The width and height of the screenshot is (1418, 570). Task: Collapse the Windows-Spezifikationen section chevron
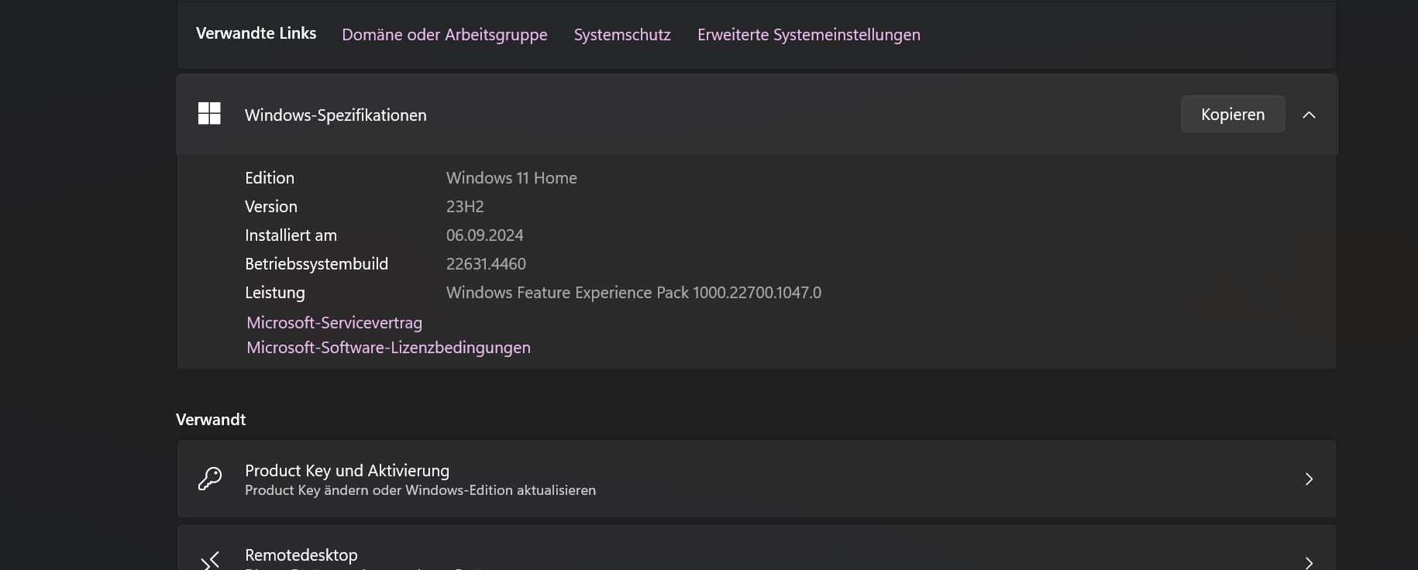click(x=1310, y=115)
